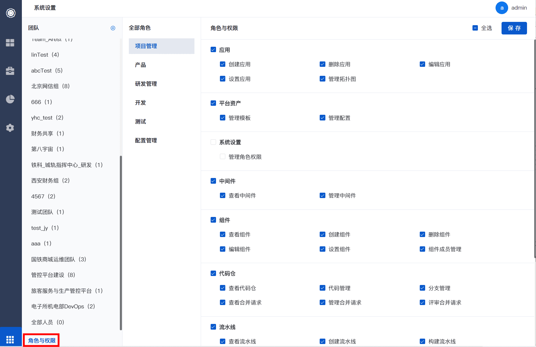Select the 产品 role
This screenshot has height=347, width=536.
(161, 65)
